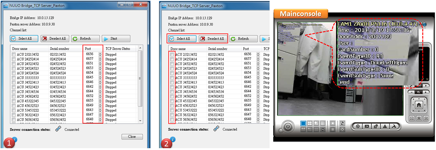The height and width of the screenshot is (150, 436).
Task: Click the server connection link icon in left window
Action: pyautogui.click(x=58, y=129)
